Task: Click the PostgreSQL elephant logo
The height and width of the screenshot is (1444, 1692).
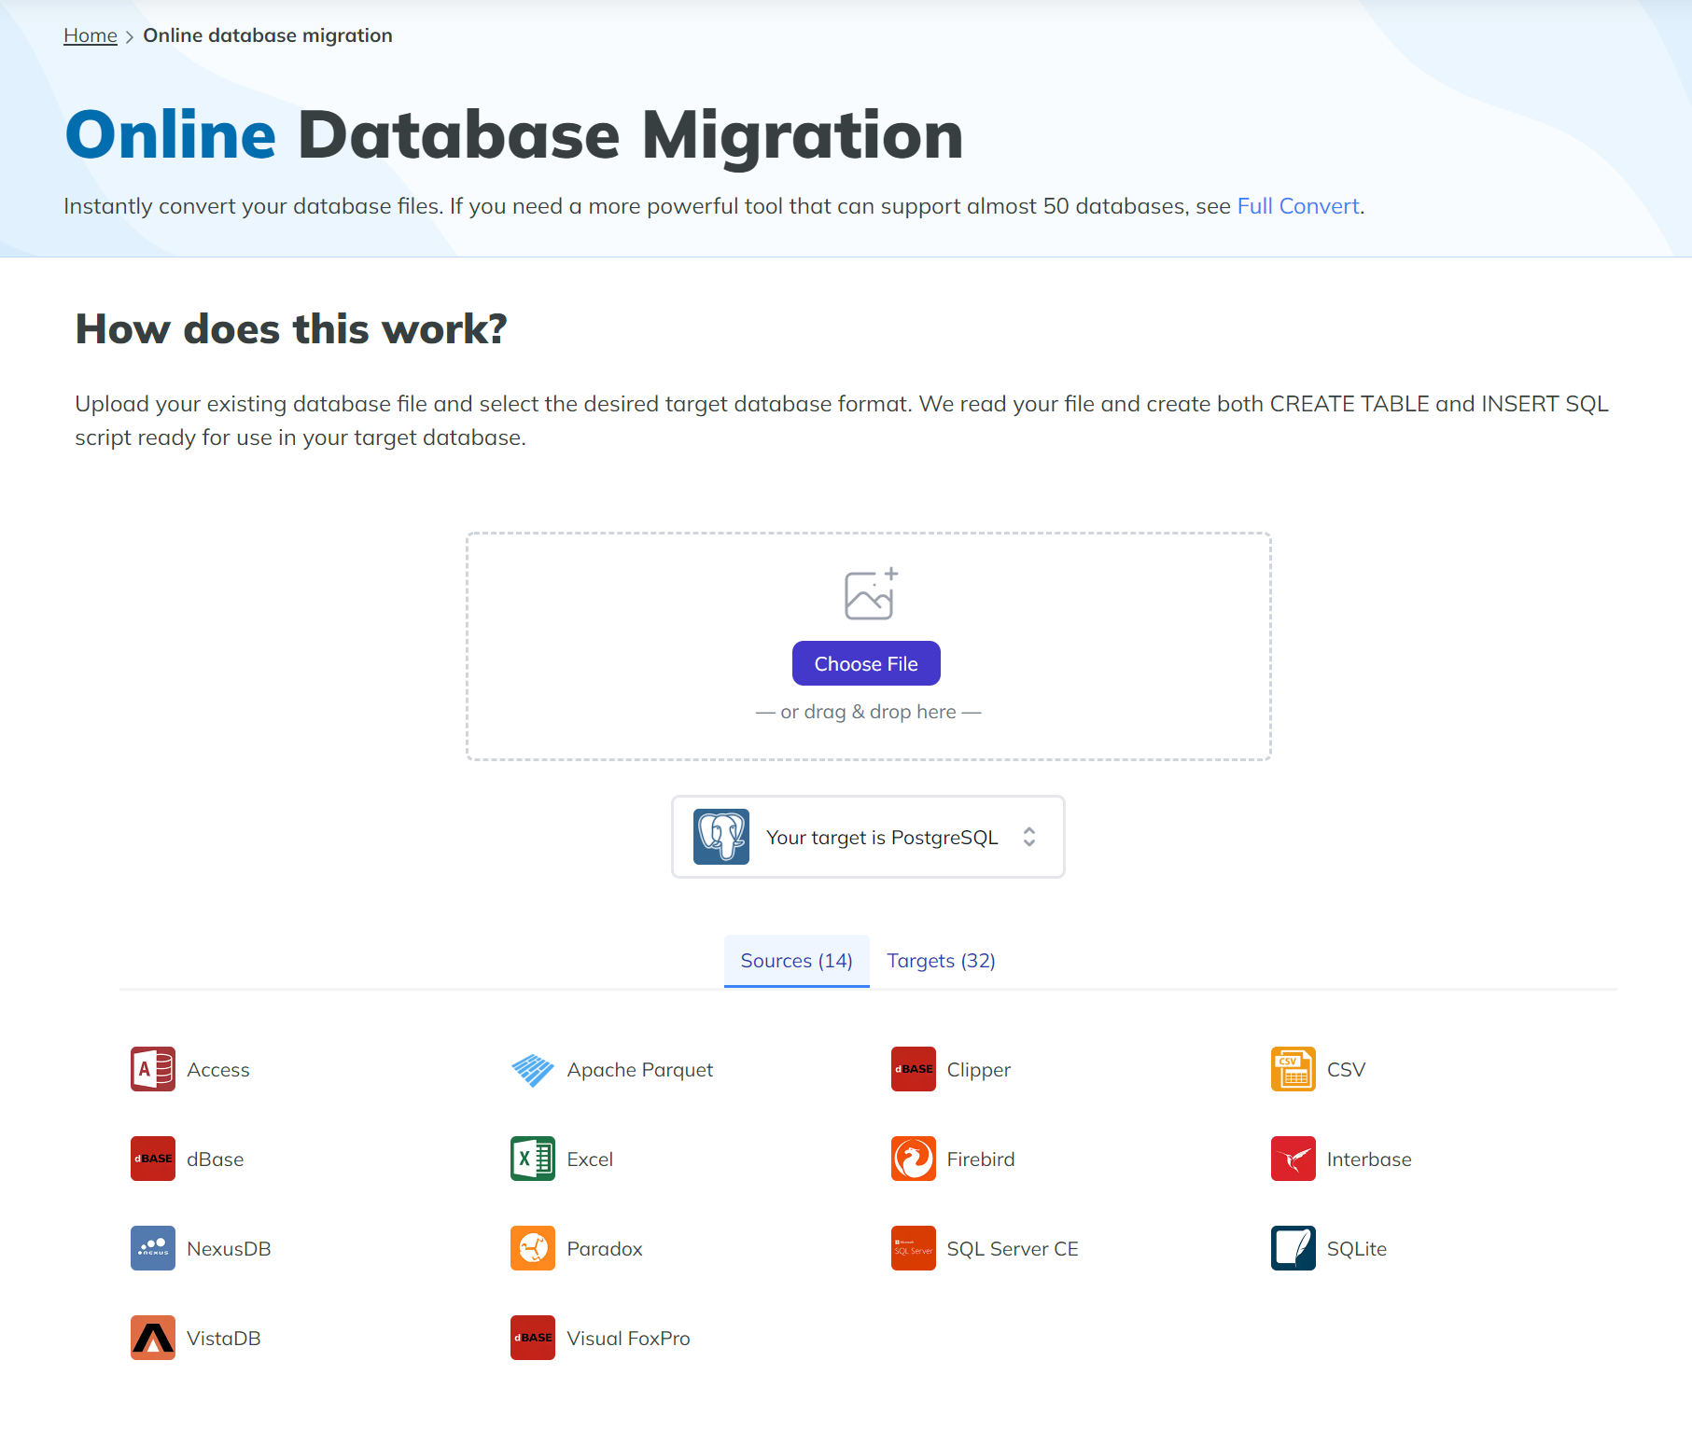Action: [x=721, y=837]
